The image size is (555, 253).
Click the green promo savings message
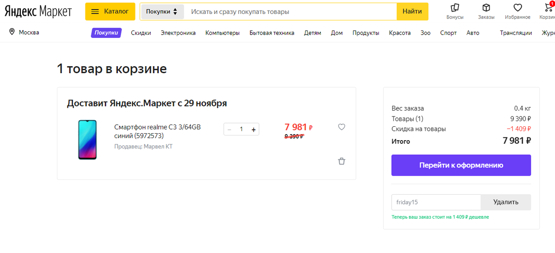click(440, 216)
